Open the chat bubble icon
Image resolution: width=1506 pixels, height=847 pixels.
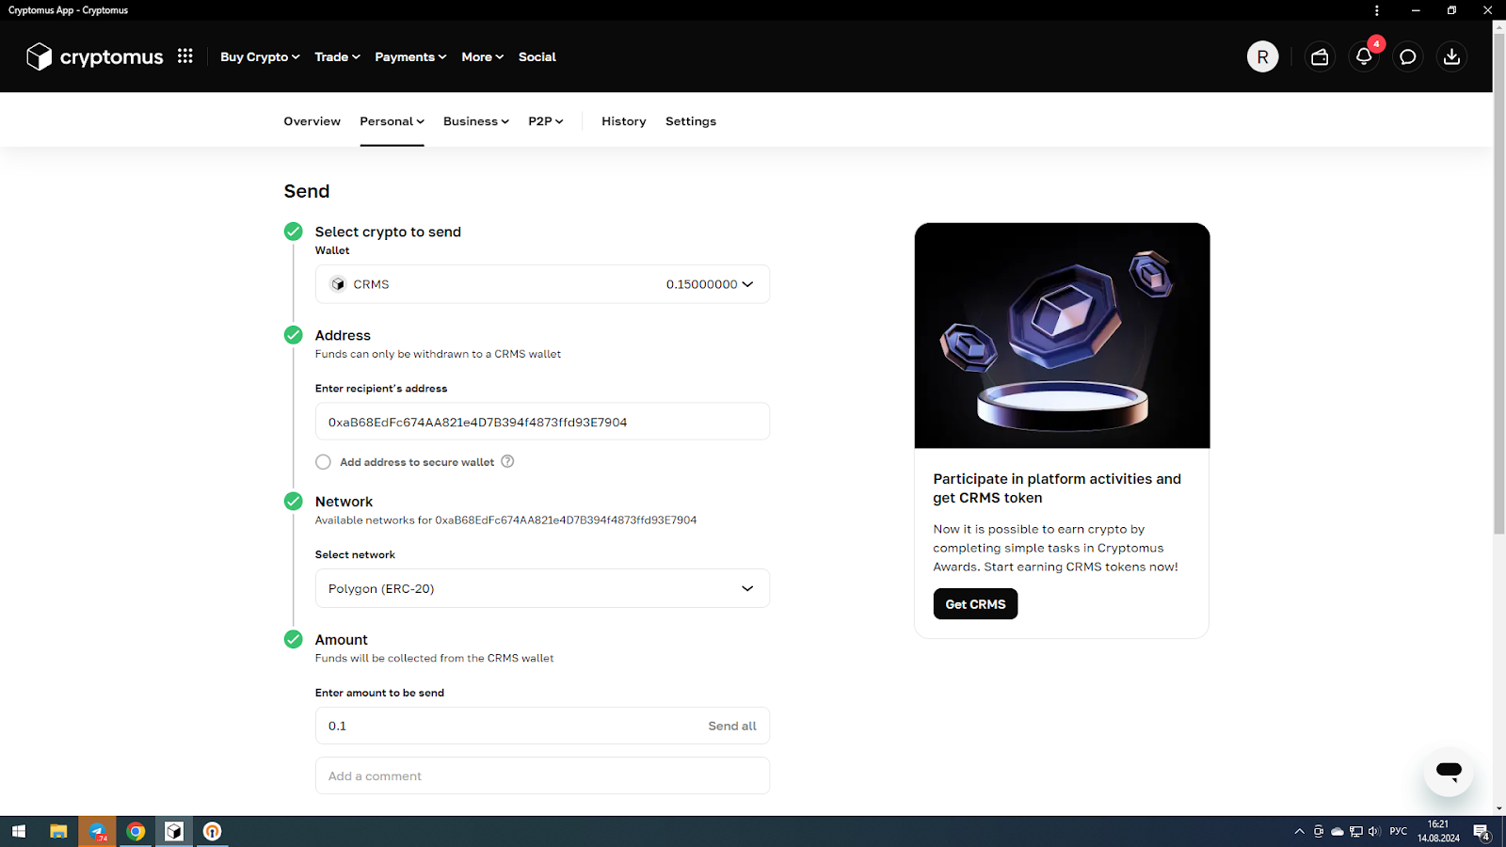click(x=1407, y=56)
